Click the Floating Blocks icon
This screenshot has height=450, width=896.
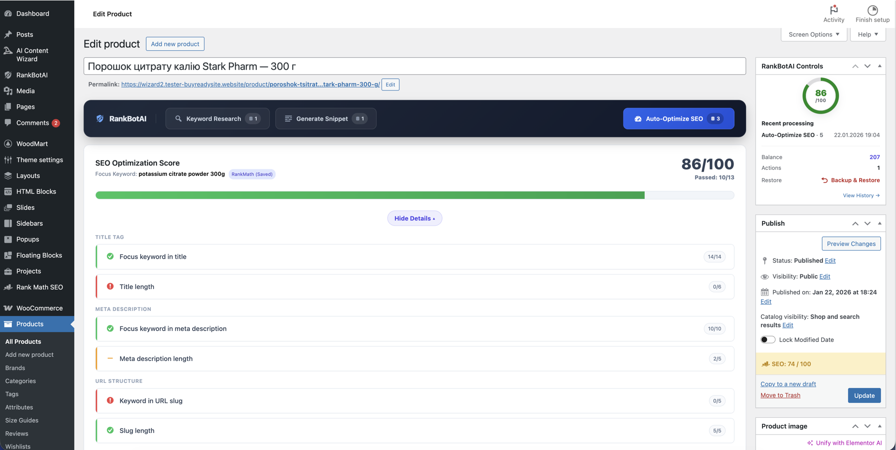pos(8,255)
